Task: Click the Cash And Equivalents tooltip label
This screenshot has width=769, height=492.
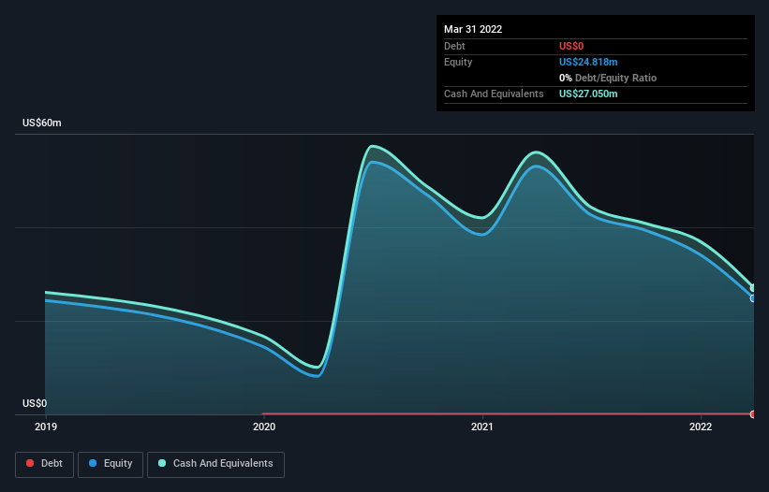Action: [494, 94]
